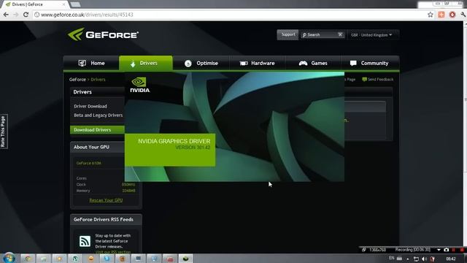Click the Optimise round icon
The width and height of the screenshot is (467, 263).
click(188, 64)
